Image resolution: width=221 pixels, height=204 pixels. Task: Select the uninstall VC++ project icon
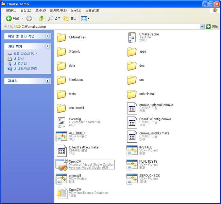coord(61,179)
